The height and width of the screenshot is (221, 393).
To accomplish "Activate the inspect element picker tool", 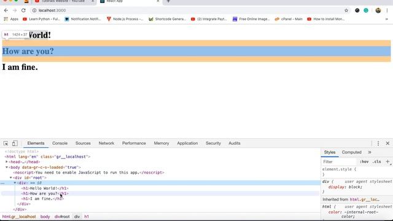I will tap(6, 143).
